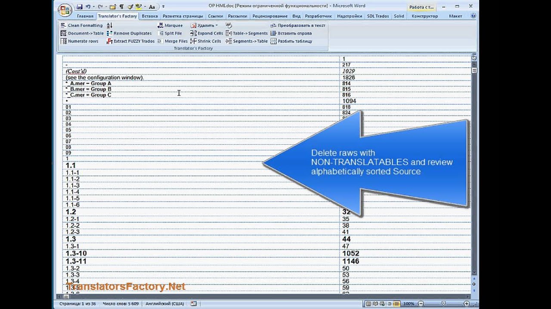This screenshot has height=309, width=551.
Task: Click Merge Files command
Action: click(x=172, y=41)
